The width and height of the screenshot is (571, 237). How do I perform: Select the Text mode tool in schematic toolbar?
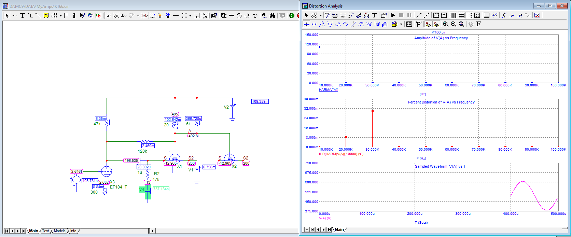pos(23,16)
